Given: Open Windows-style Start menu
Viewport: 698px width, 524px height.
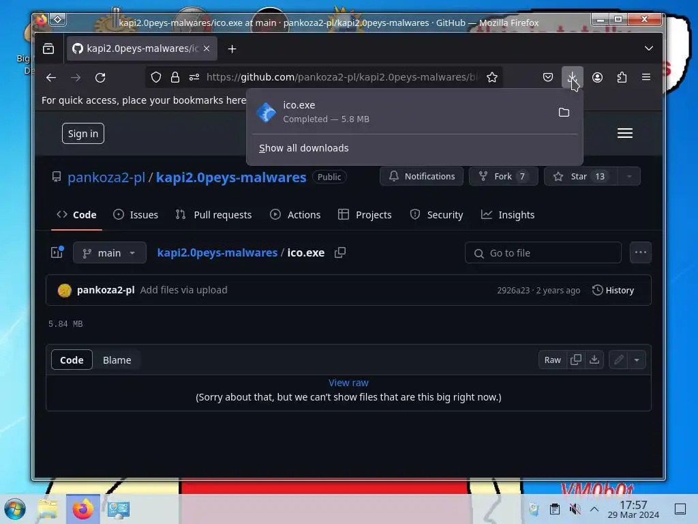Looking at the screenshot, I should click(15, 509).
